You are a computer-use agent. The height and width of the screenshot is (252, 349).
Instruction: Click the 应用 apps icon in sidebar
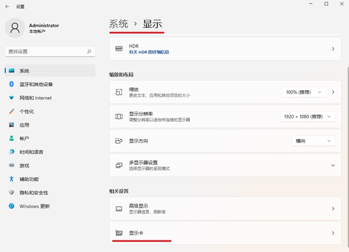[x=12, y=125]
